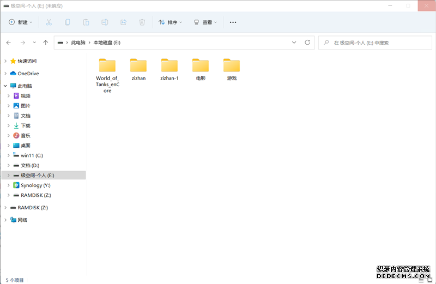Select Synology (Y:) drive
436x284 pixels.
35,185
